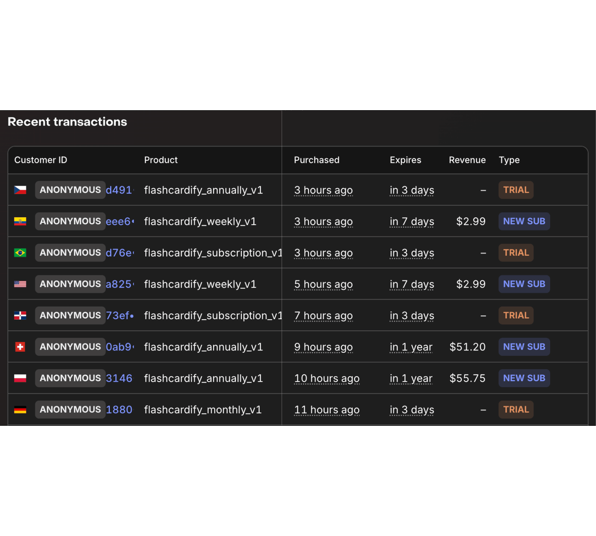Screen dimensions: 596x536
Task: Open customer ID eee6
Action: (x=119, y=221)
